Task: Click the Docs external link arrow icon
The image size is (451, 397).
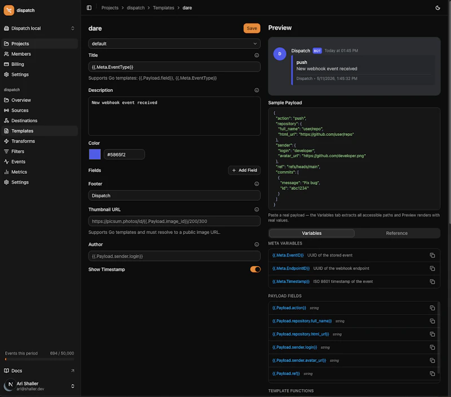Action: 73,370
